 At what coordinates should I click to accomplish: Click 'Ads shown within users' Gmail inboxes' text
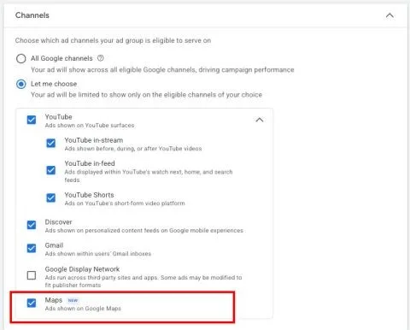tap(98, 254)
